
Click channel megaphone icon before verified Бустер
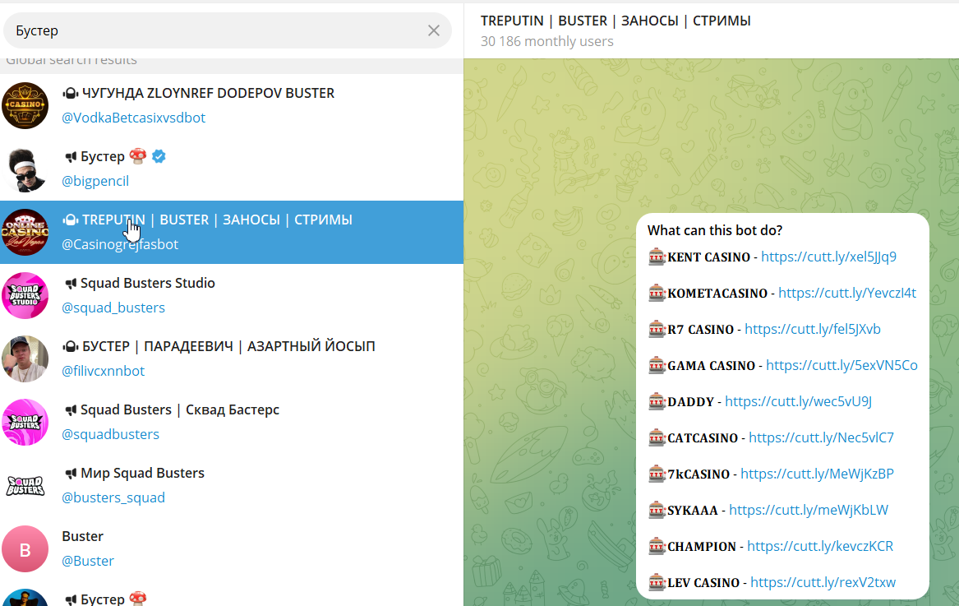(x=71, y=157)
